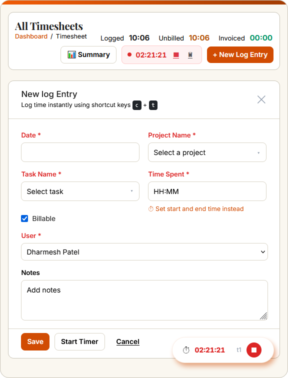
Task: Grab the notes textarea resize handle
Action: (263, 316)
